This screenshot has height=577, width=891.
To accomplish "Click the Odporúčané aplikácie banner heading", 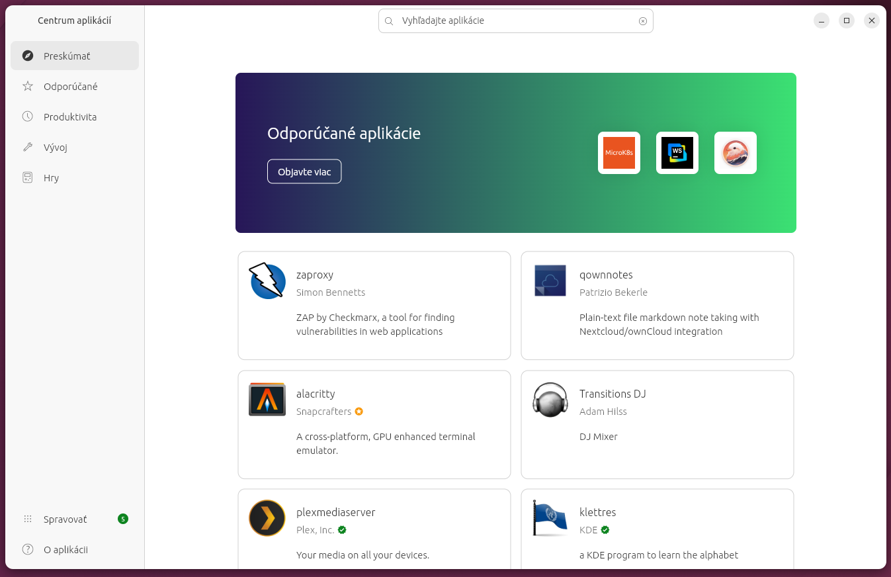I will (344, 133).
